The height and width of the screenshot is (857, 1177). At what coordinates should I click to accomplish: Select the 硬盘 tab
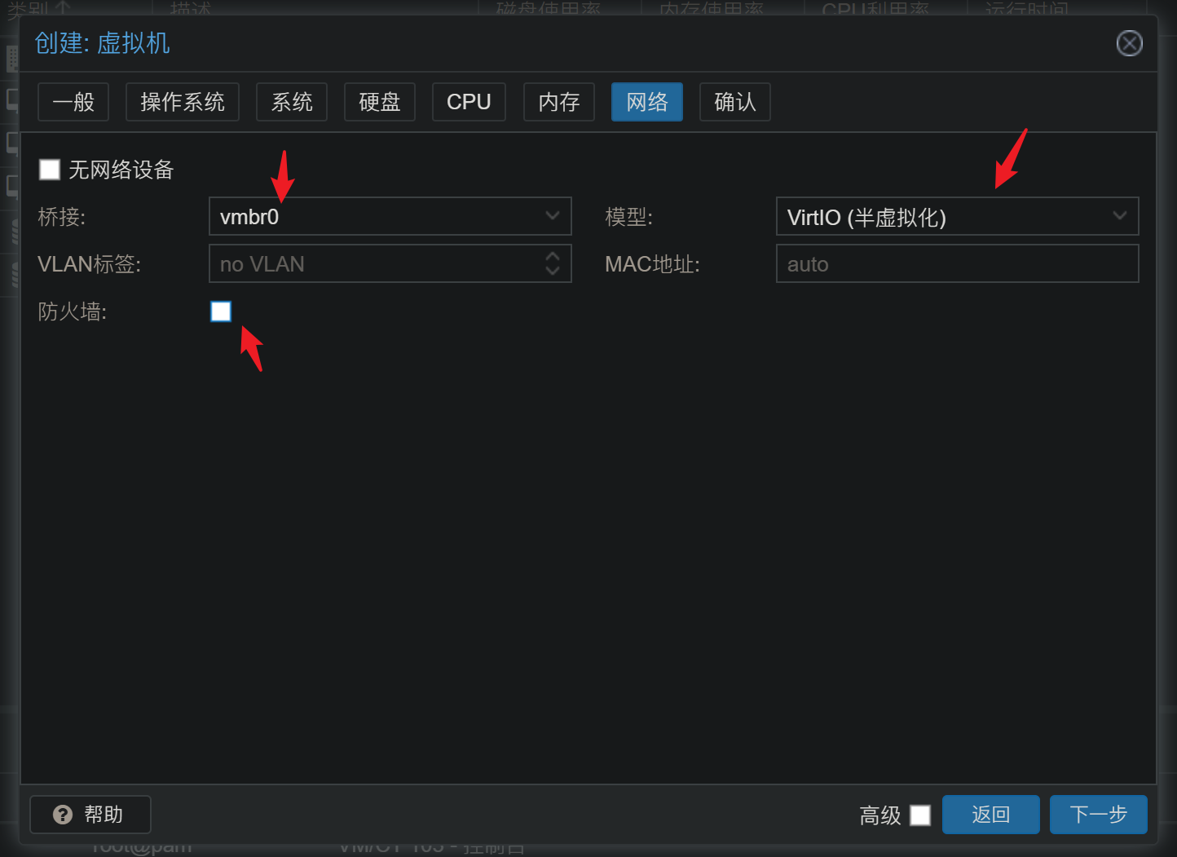tap(380, 102)
